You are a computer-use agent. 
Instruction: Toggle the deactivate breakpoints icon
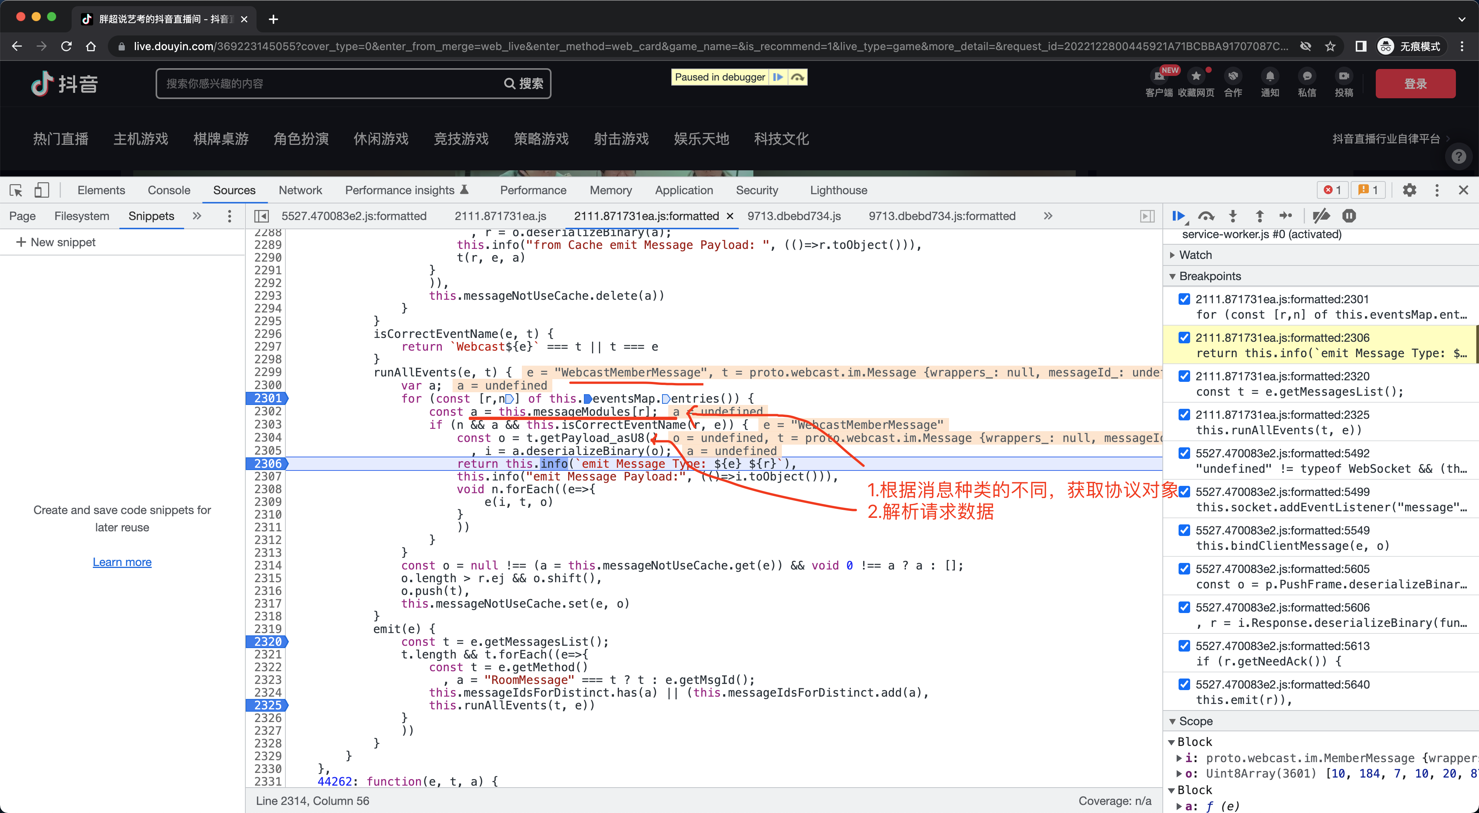click(x=1321, y=216)
